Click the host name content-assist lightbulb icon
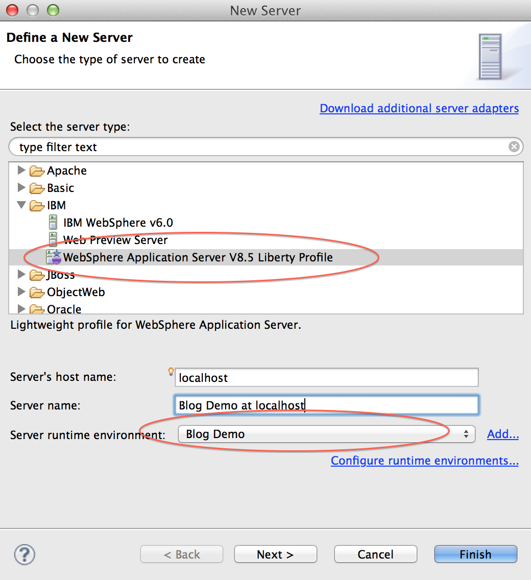531x580 pixels. (171, 371)
